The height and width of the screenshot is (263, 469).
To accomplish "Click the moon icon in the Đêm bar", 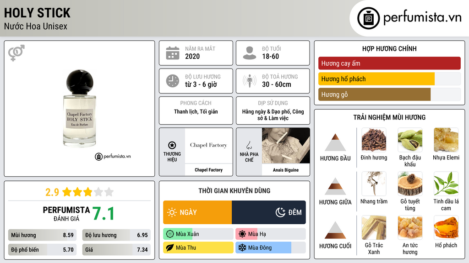I will click(280, 212).
